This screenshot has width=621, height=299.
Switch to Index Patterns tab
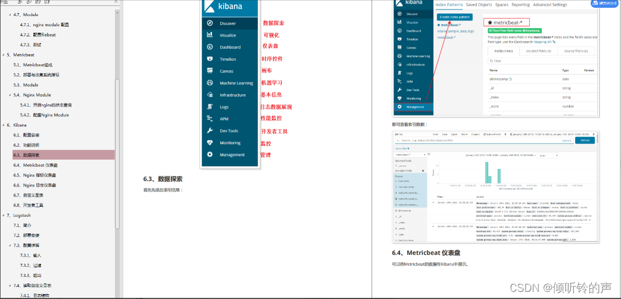click(x=449, y=5)
